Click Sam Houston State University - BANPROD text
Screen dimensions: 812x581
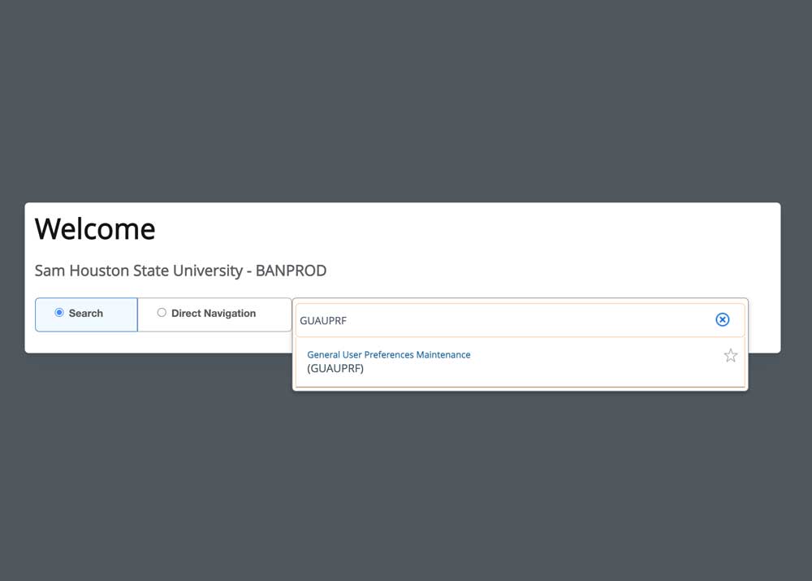point(180,271)
